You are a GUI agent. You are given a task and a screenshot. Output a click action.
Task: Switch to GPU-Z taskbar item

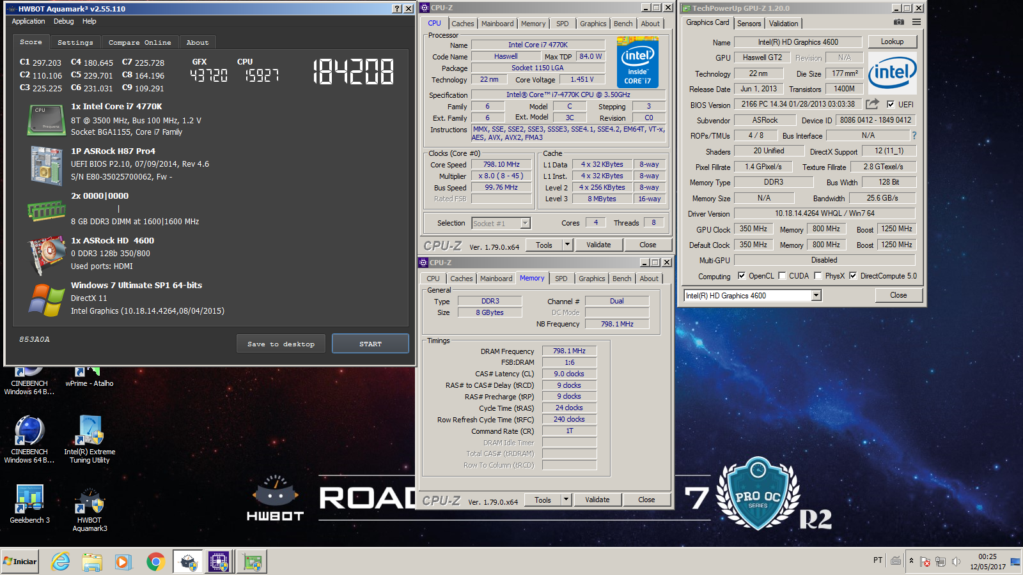coord(252,562)
